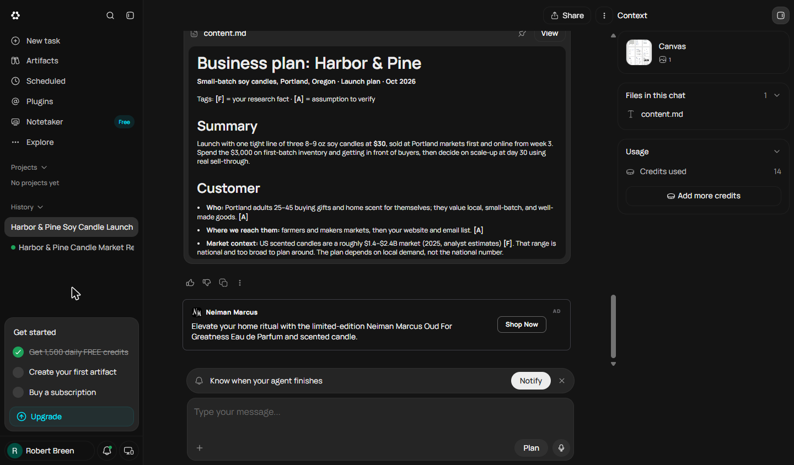This screenshot has width=794, height=465.
Task: Open the notifications bell
Action: pyautogui.click(x=107, y=451)
